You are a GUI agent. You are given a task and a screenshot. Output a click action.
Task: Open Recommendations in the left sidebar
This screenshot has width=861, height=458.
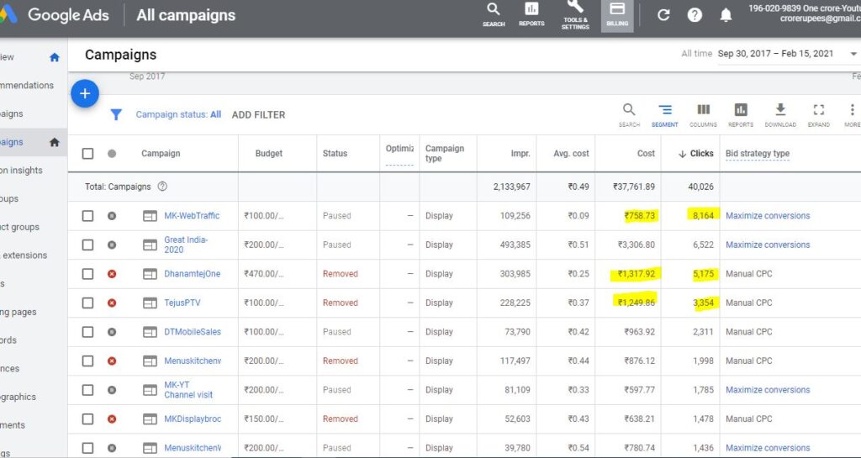27,86
